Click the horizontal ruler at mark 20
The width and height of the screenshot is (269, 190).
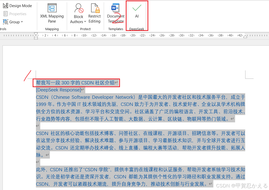point(133,35)
